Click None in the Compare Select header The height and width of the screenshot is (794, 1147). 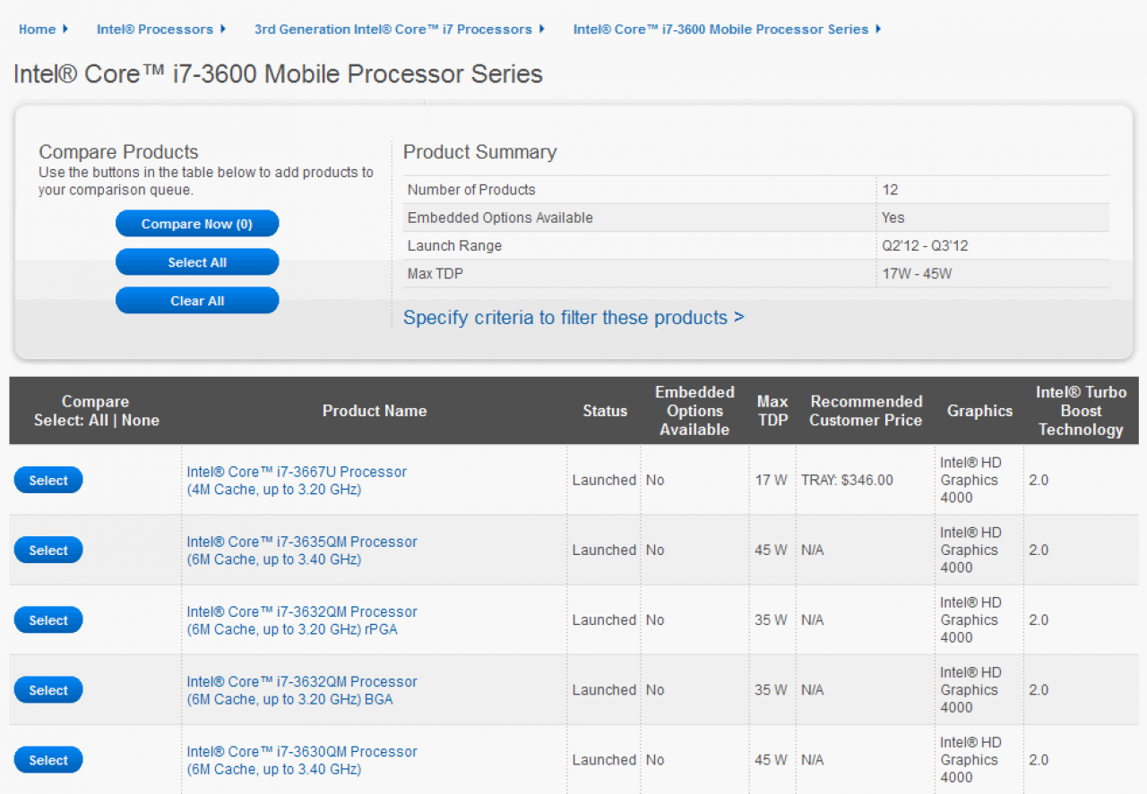click(141, 420)
